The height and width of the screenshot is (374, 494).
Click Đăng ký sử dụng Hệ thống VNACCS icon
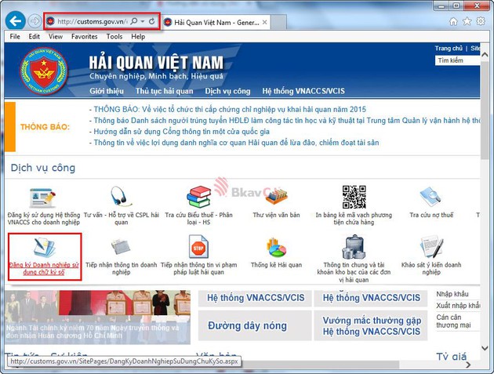click(x=43, y=198)
